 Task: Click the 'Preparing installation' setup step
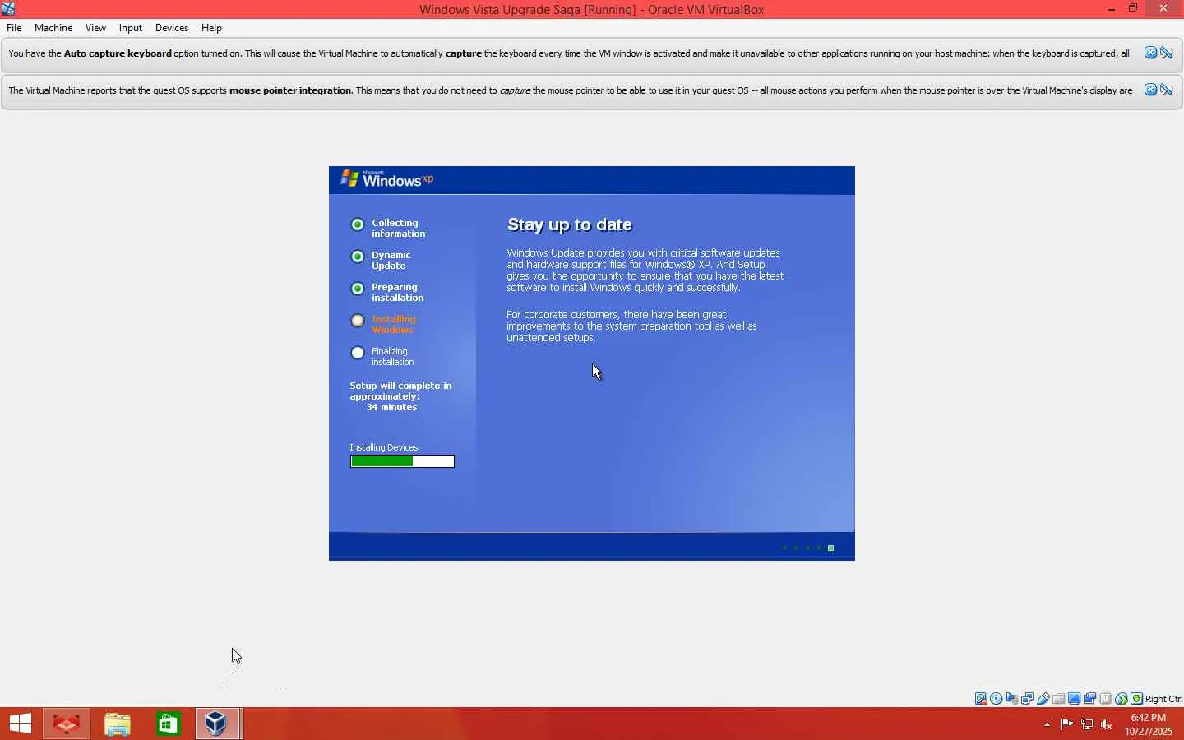[x=397, y=292]
